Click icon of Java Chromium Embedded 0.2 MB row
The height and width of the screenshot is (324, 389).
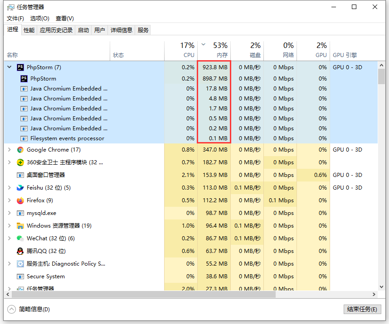click(x=24, y=129)
